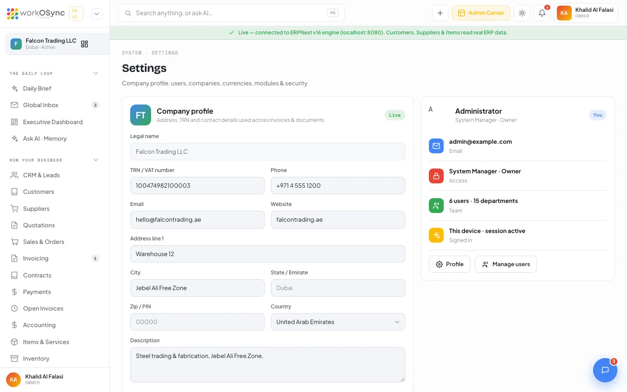
Task: Click the FT company profile avatar
Action: (x=141, y=115)
